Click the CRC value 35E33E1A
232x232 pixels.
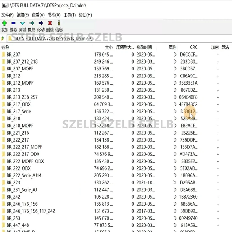(x=188, y=83)
